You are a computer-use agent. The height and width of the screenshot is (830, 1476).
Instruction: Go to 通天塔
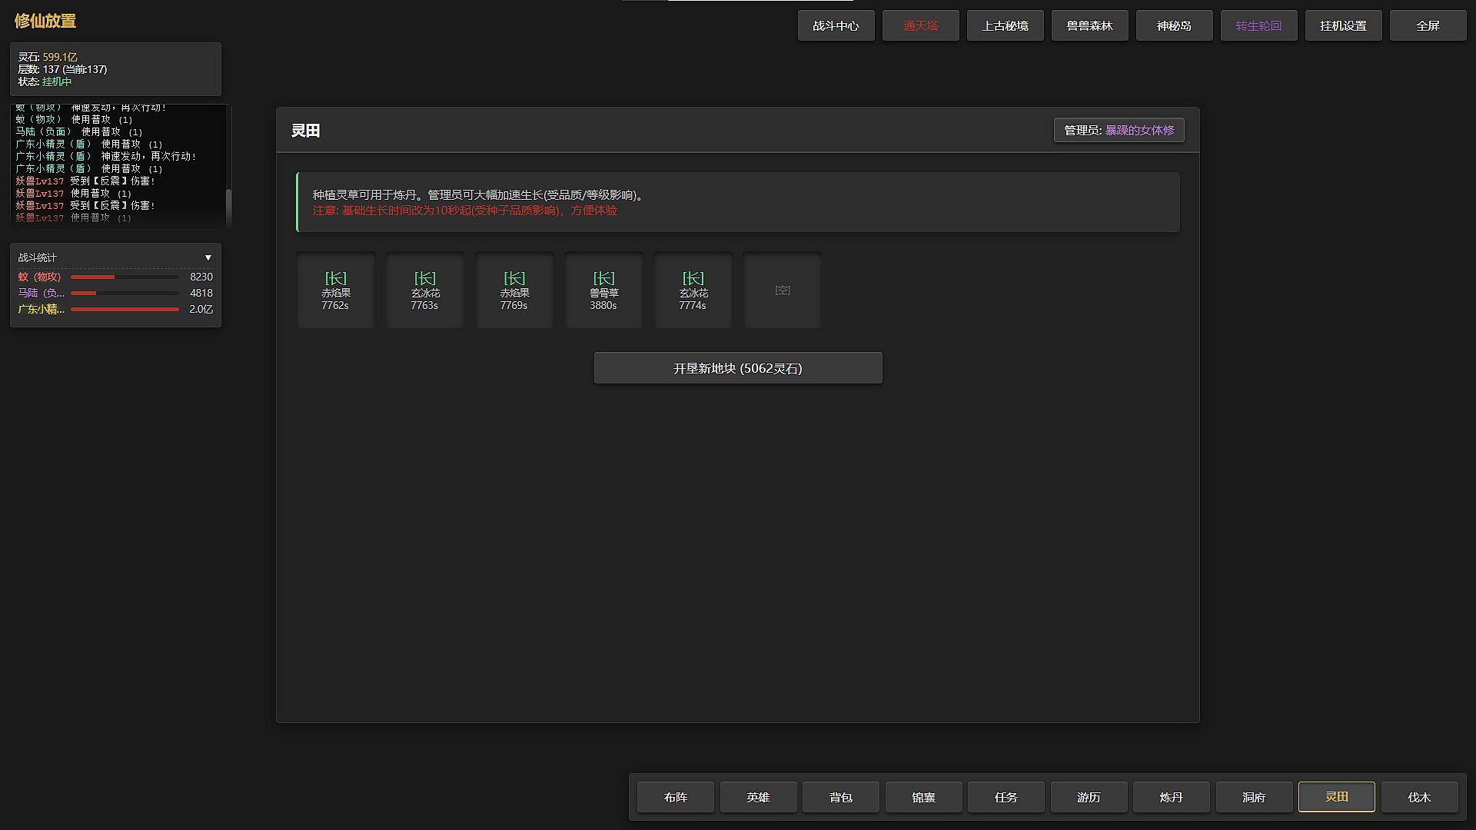pos(920,26)
